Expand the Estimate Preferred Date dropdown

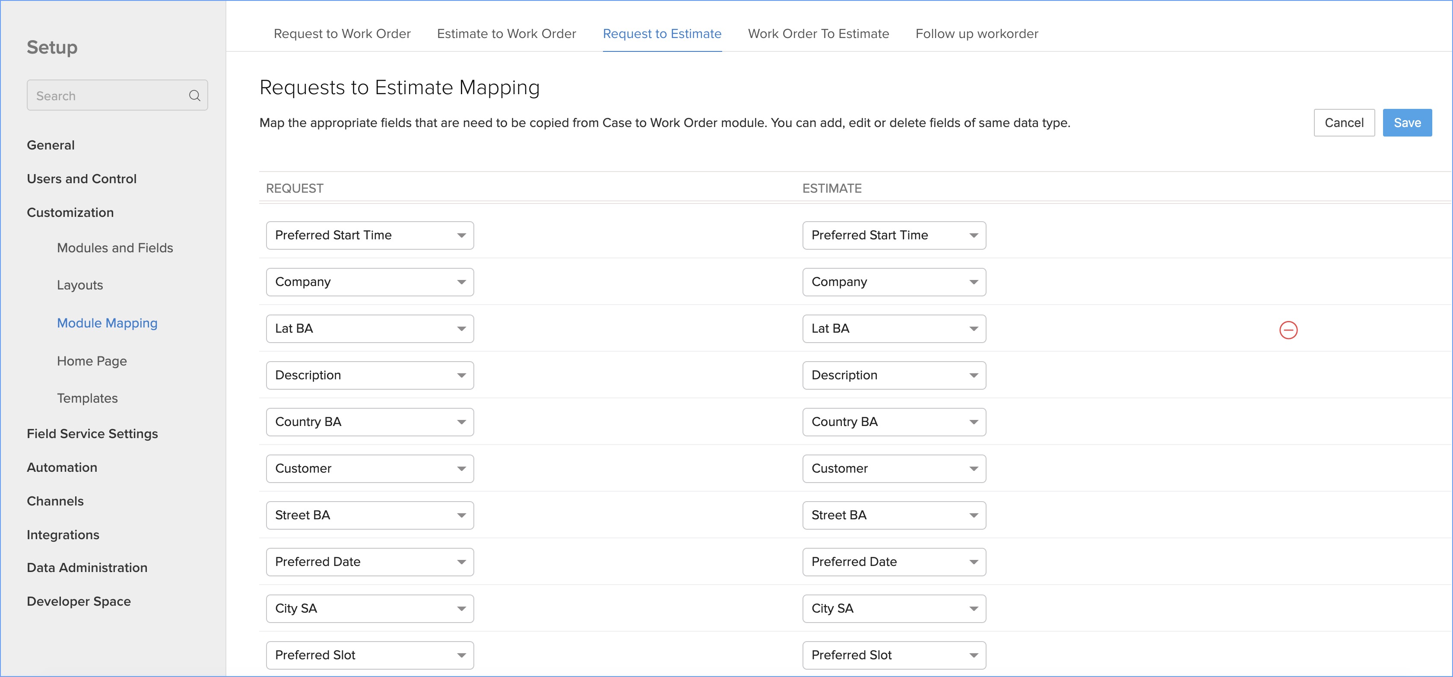click(894, 562)
